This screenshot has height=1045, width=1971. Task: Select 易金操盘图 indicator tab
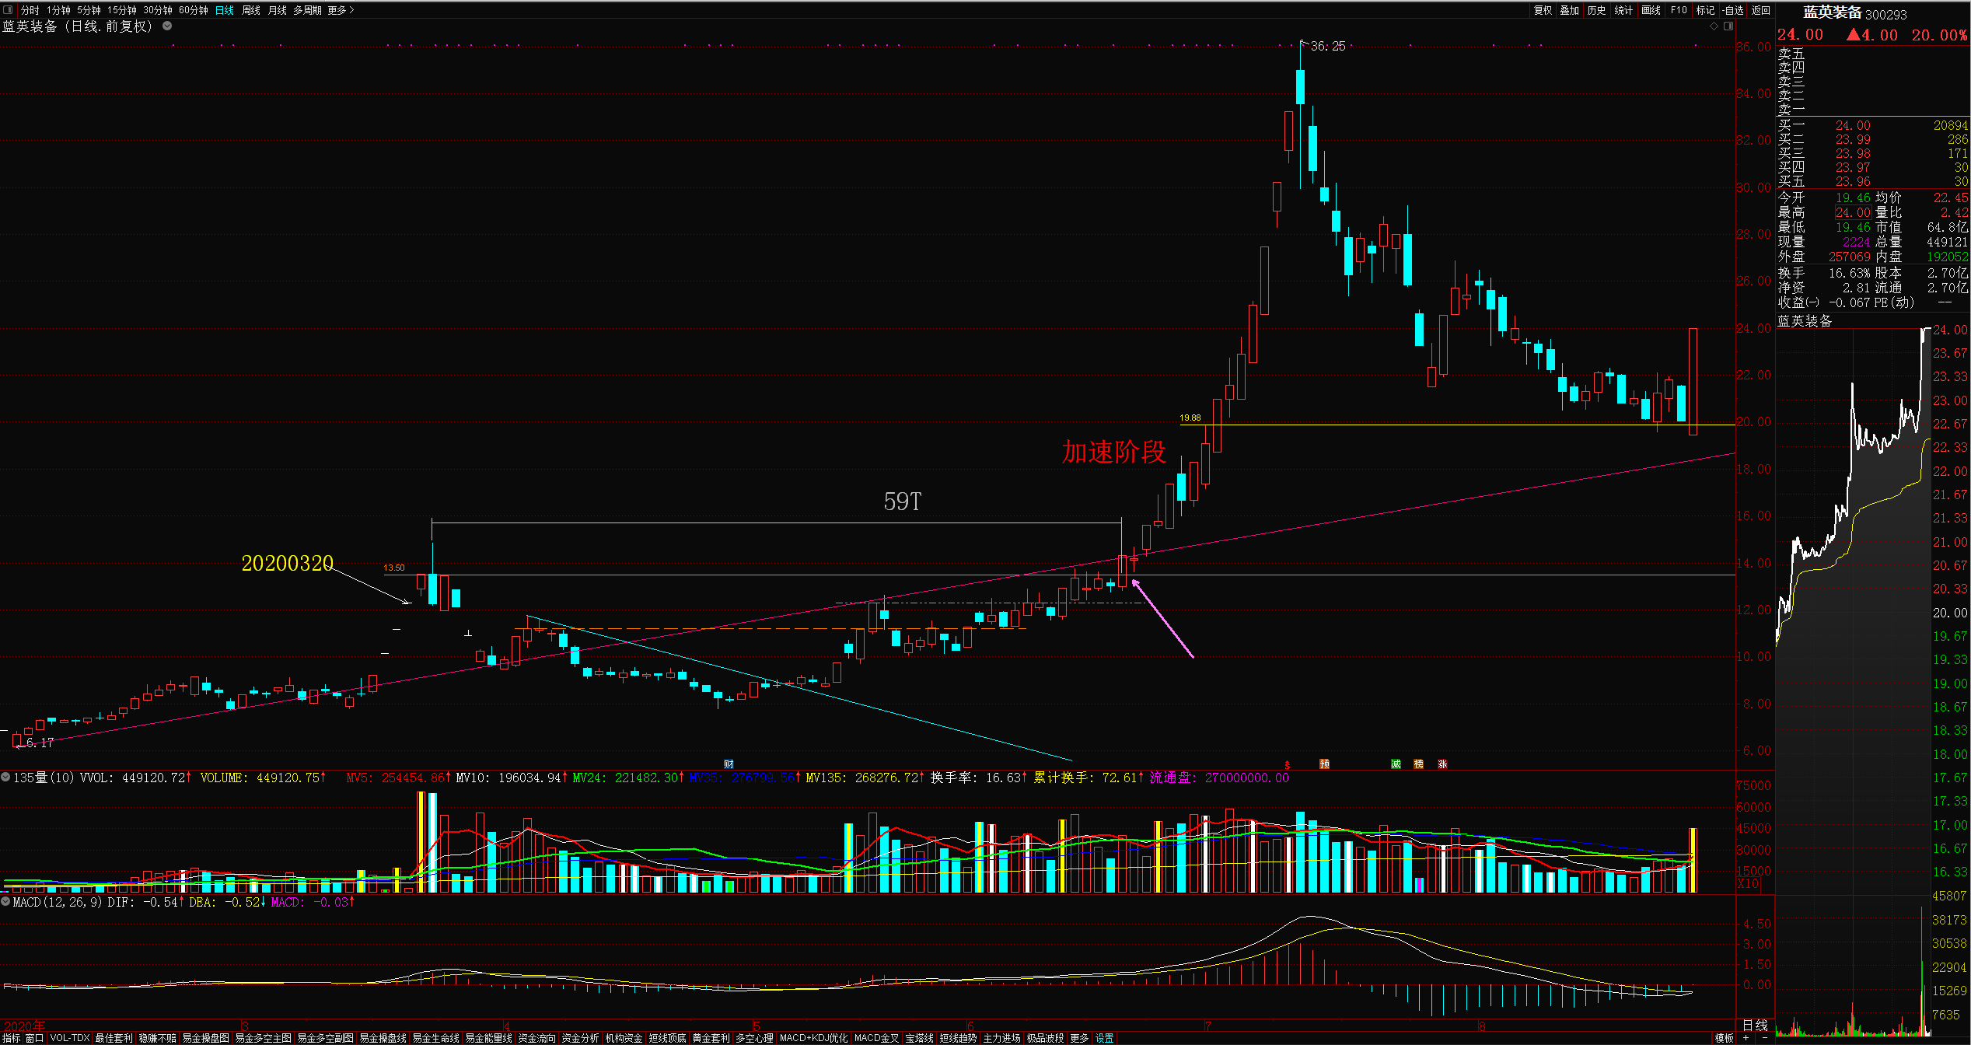click(x=206, y=1038)
